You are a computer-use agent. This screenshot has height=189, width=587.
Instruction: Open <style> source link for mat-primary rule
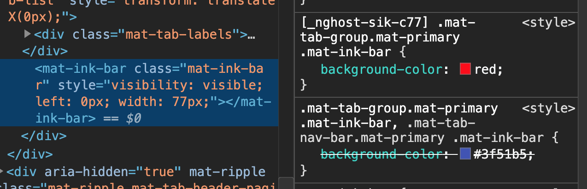pos(549,109)
